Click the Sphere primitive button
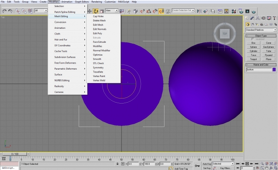The image size is (278, 170). tap(253, 47)
